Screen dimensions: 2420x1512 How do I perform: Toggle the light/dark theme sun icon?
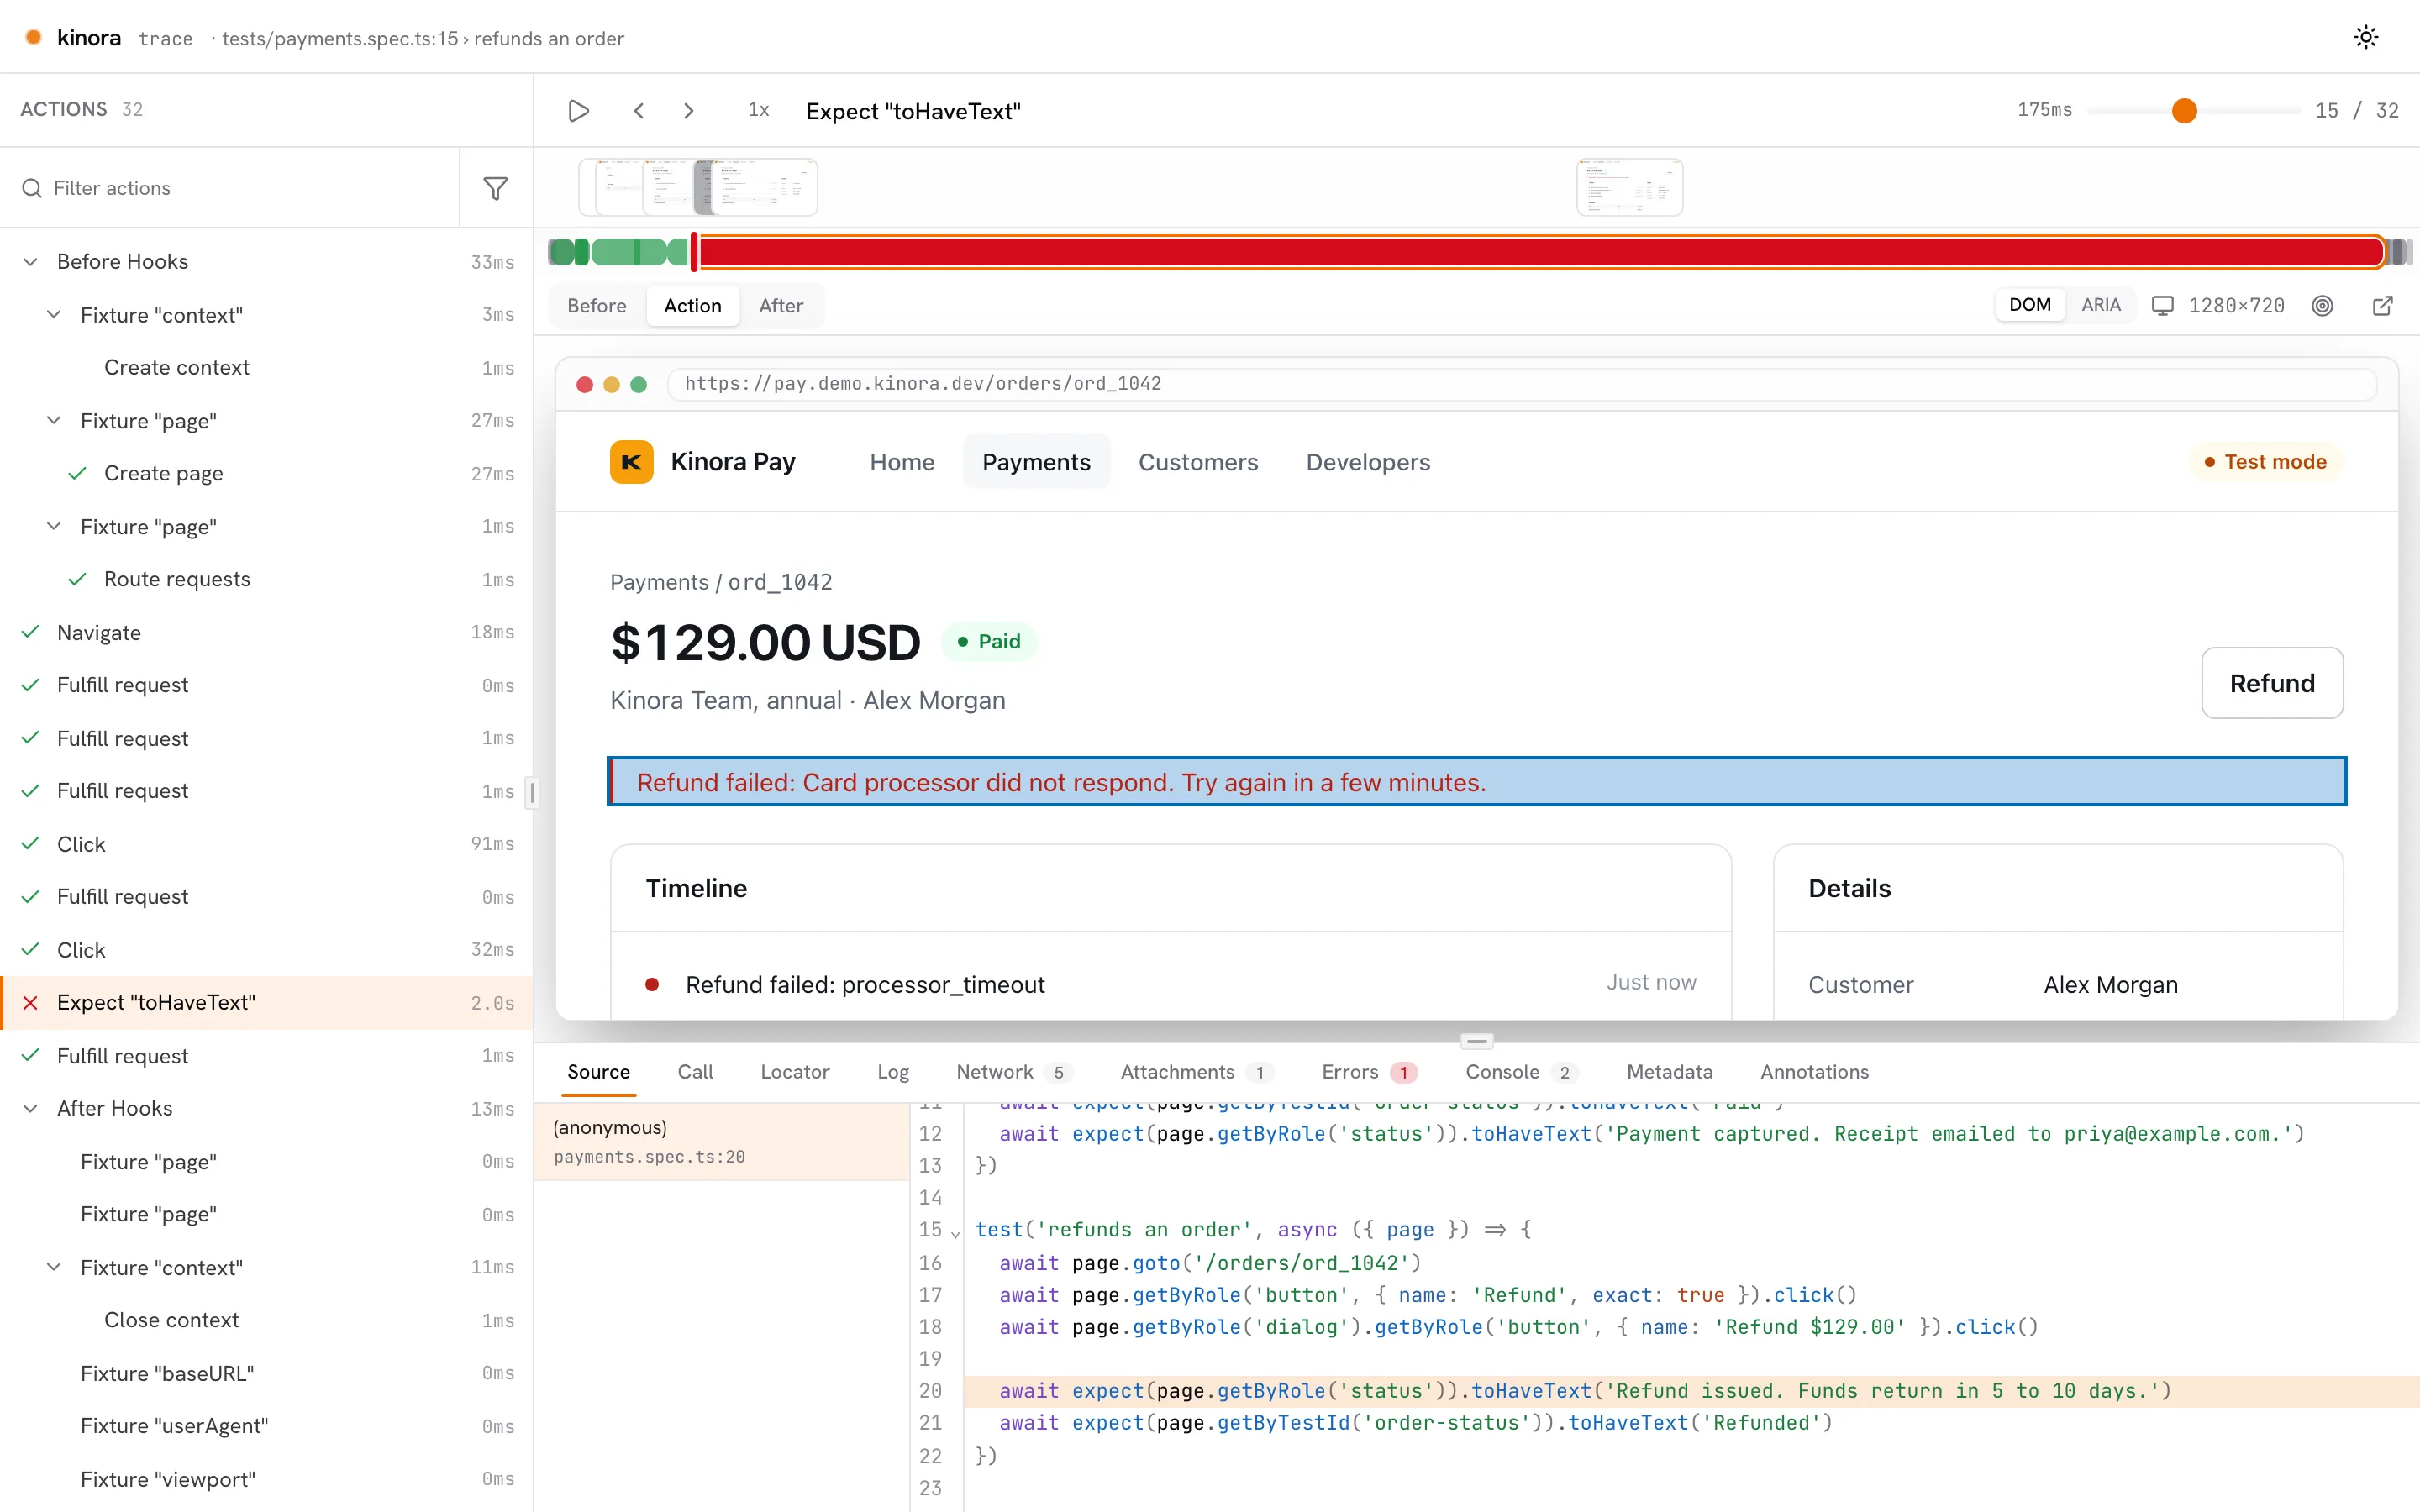[2365, 38]
